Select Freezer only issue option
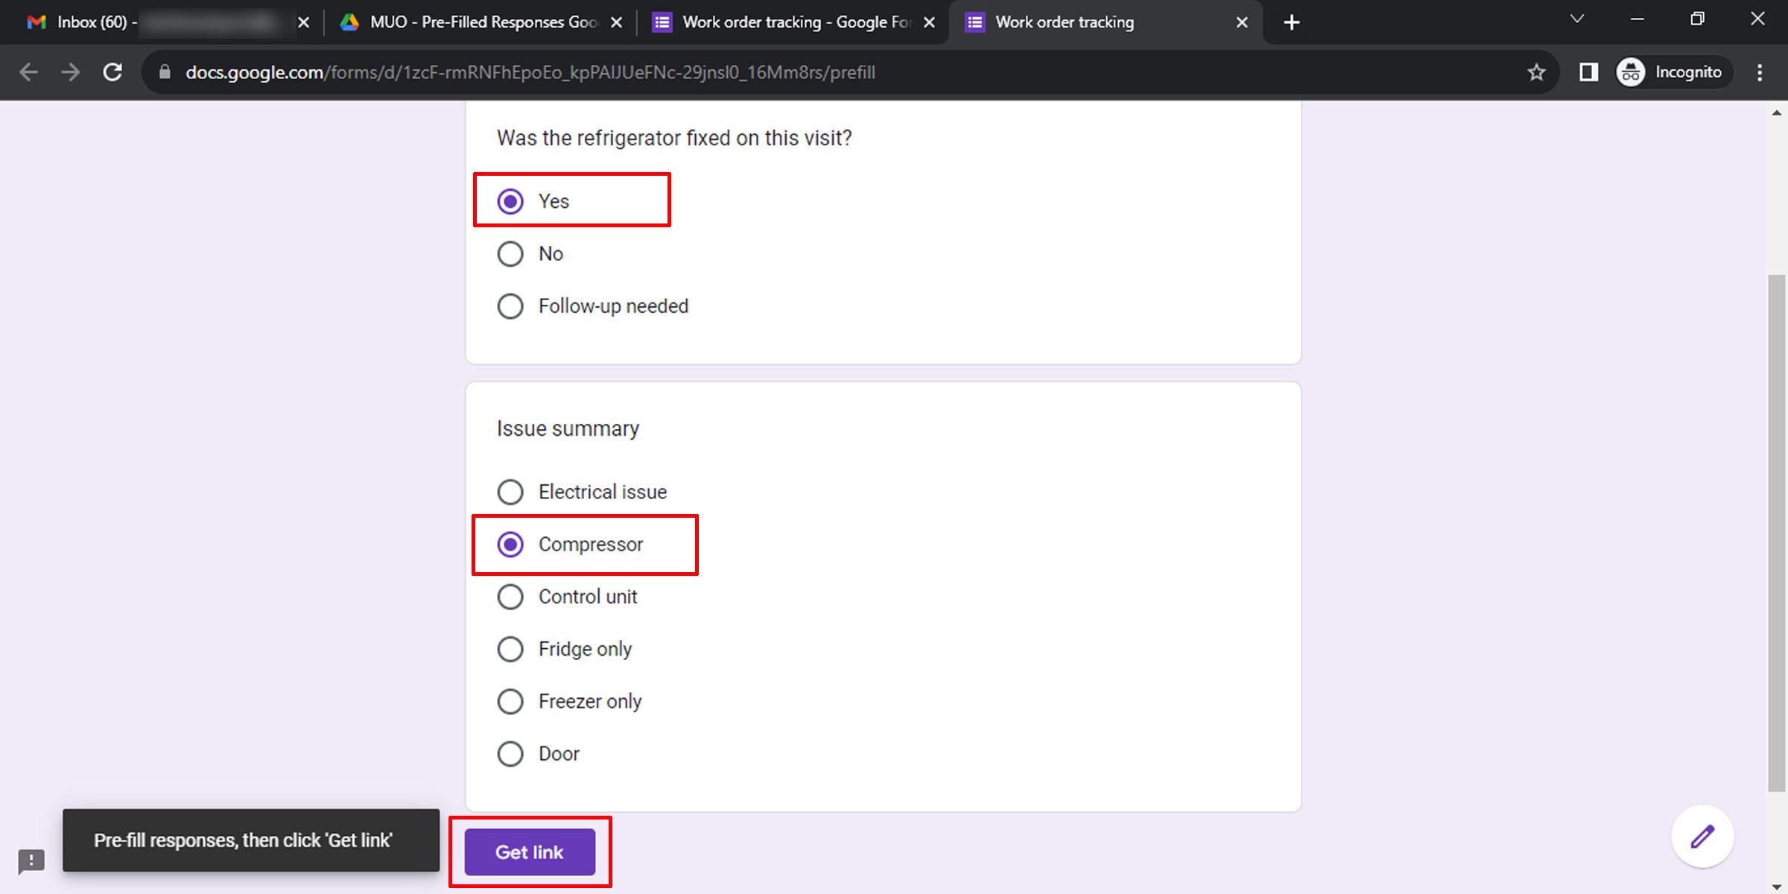This screenshot has width=1788, height=894. click(510, 700)
